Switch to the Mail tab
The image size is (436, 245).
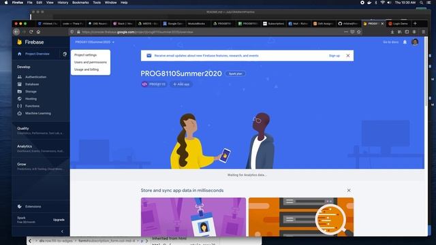point(298,24)
